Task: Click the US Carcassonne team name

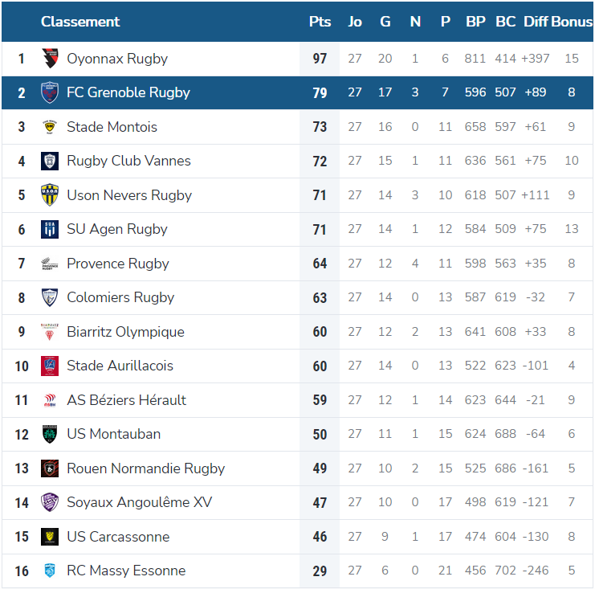Action: pos(118,537)
